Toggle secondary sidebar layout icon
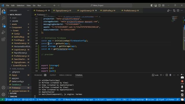This screenshot has height=104, width=185. coord(159,5)
